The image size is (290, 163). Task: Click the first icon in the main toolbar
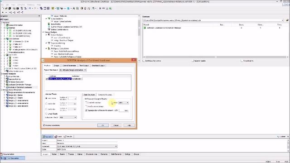[3, 8]
